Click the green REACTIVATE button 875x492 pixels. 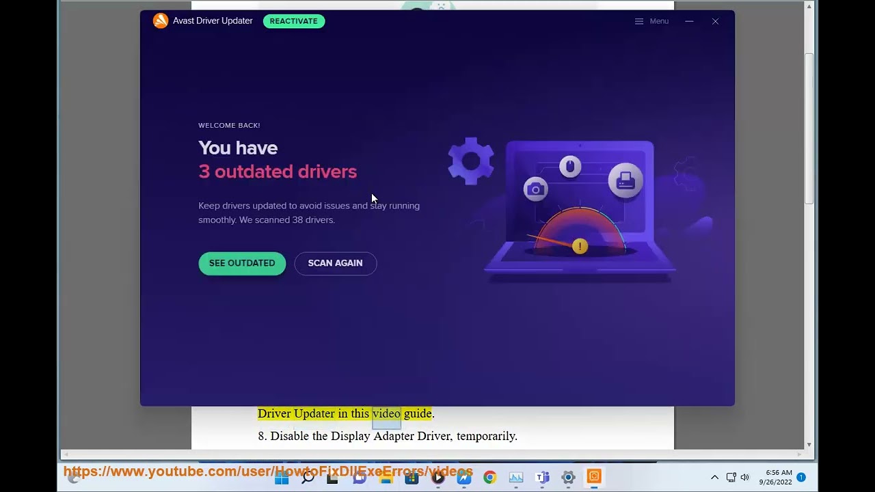(x=294, y=21)
